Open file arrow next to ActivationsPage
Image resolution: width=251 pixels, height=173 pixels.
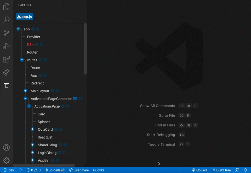coord(68,106)
